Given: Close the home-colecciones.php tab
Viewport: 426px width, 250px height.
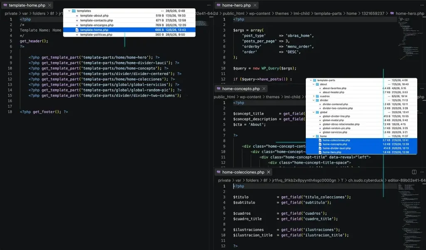Looking at the screenshot, I should pos(268,172).
